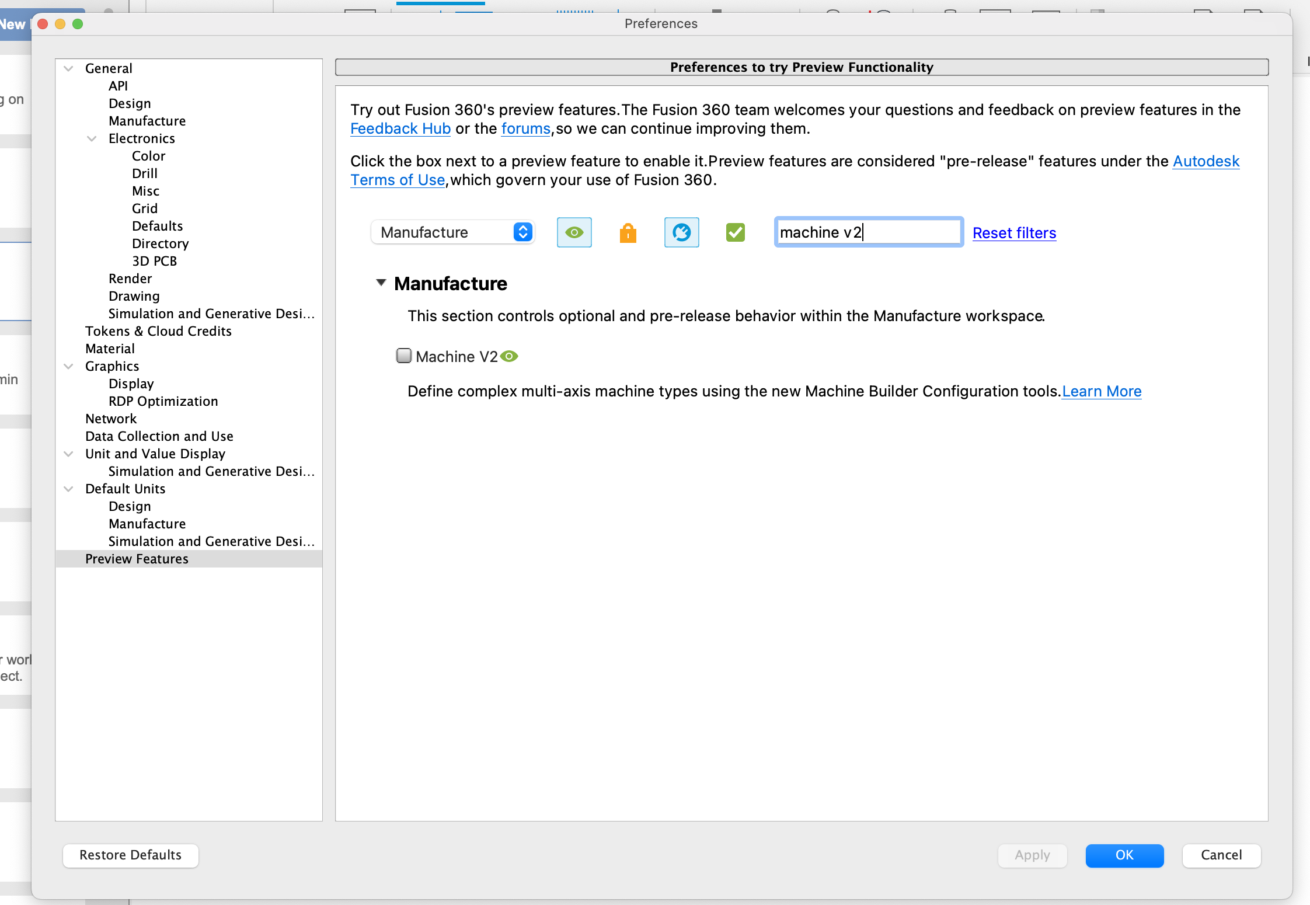The height and width of the screenshot is (905, 1310).
Task: Open the Feedback Hub link
Action: point(400,128)
